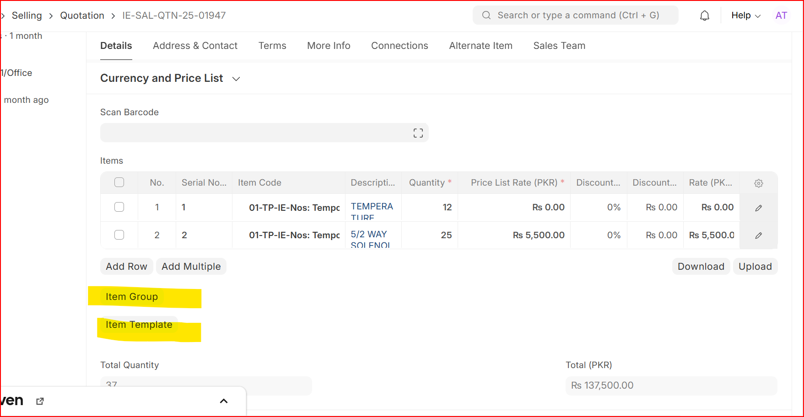
Task: Click the search magnifier icon
Action: tap(486, 15)
